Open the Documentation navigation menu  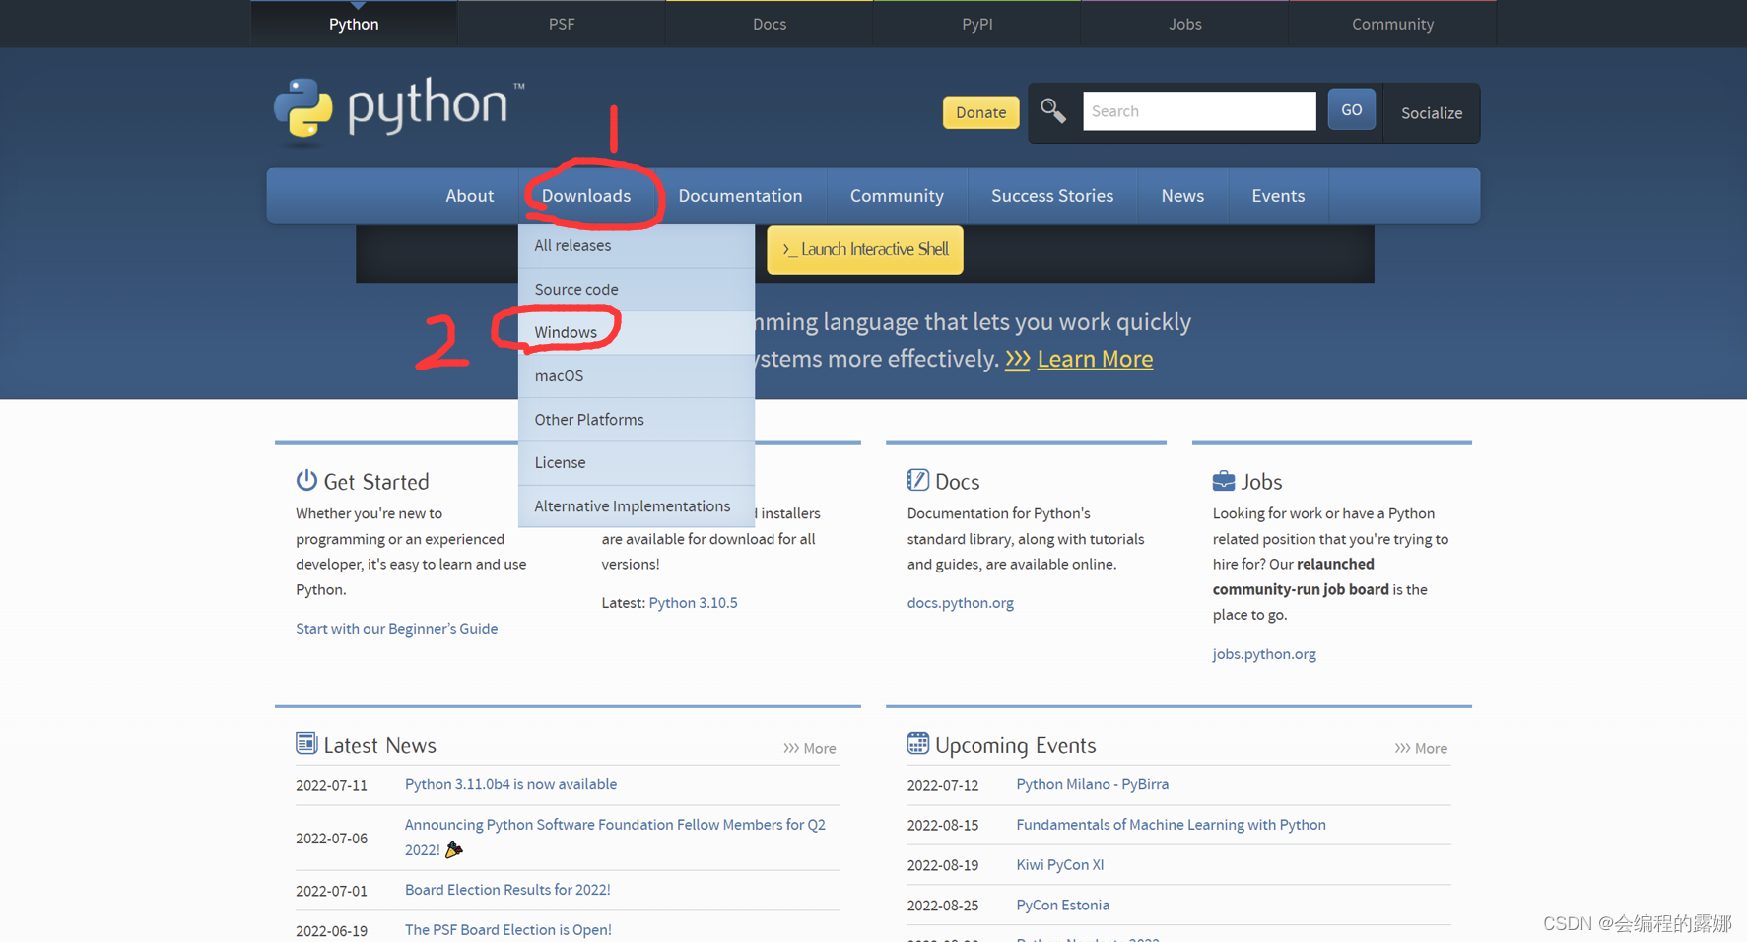740,196
